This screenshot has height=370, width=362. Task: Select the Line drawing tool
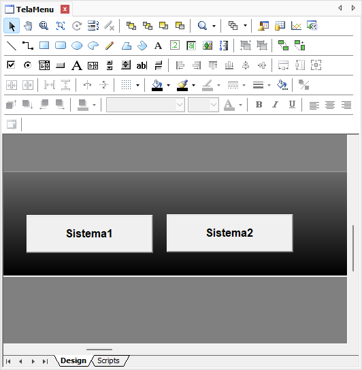(x=12, y=46)
